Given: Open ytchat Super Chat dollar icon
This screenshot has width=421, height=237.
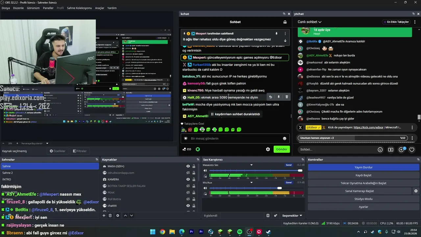Looking at the screenshot, I should pyautogui.click(x=391, y=149).
